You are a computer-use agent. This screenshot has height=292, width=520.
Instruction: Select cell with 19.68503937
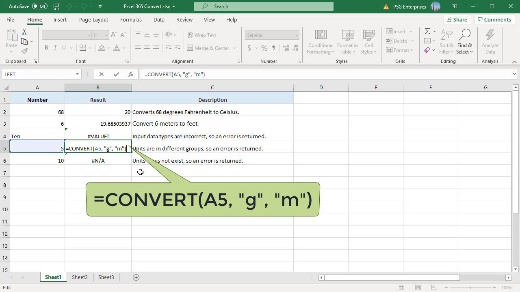[x=98, y=124]
